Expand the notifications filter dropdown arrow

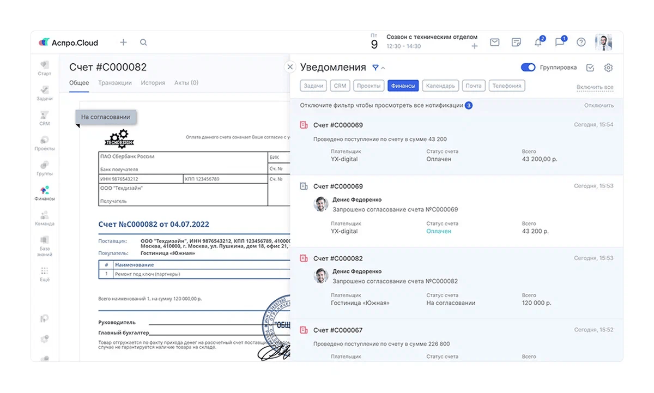pyautogui.click(x=383, y=68)
